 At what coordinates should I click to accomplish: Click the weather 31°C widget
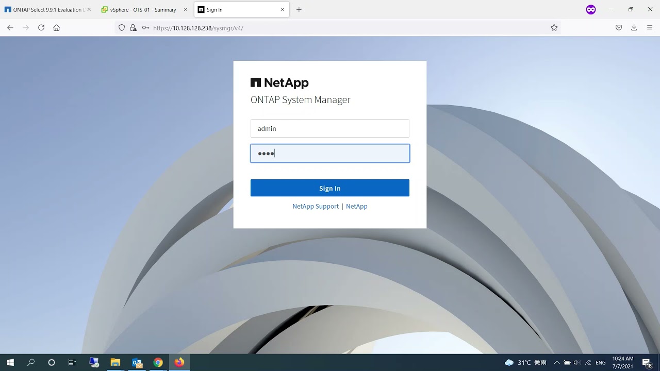(x=525, y=363)
